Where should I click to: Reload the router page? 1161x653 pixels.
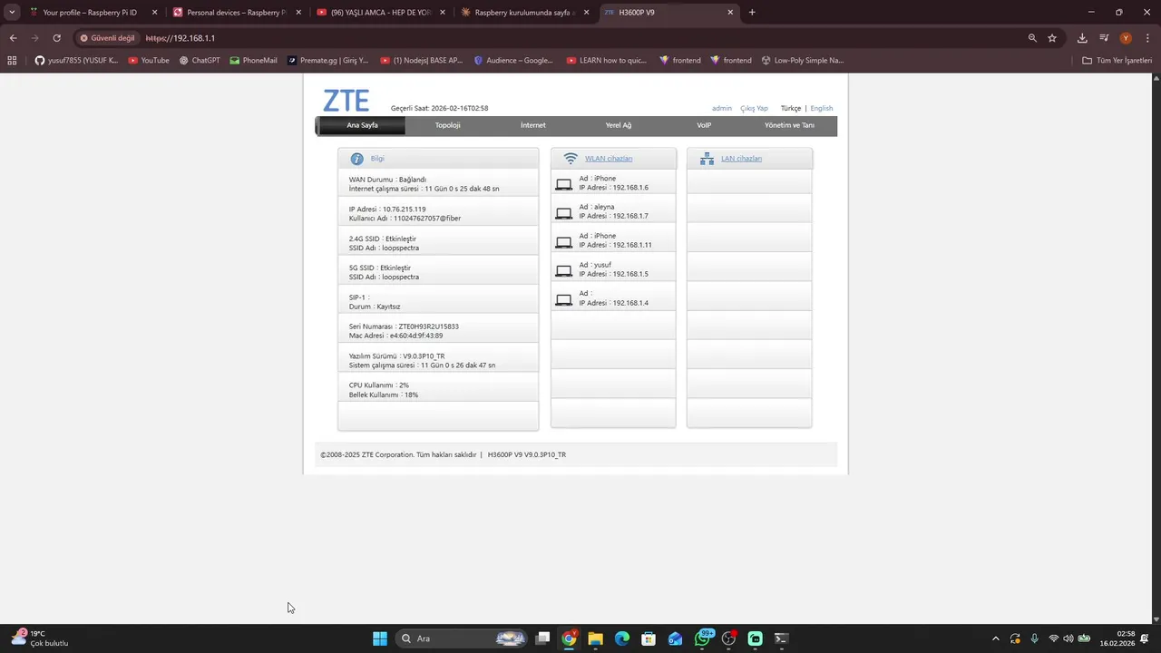tap(56, 38)
